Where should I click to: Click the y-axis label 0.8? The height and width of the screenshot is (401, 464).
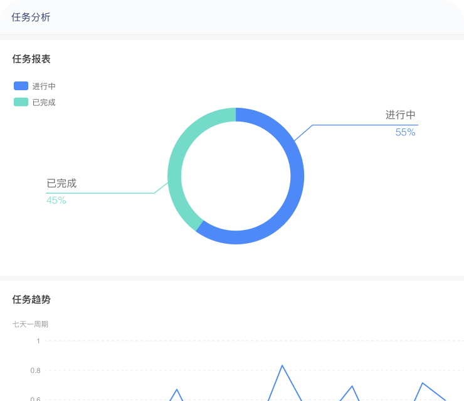pos(35,370)
